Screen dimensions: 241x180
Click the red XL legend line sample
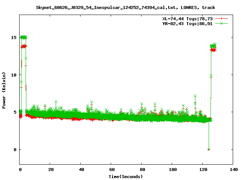point(221,19)
